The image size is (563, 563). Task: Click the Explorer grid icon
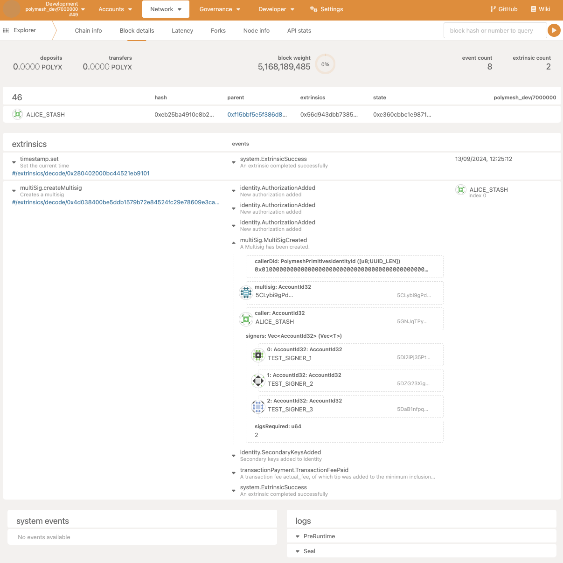6,30
